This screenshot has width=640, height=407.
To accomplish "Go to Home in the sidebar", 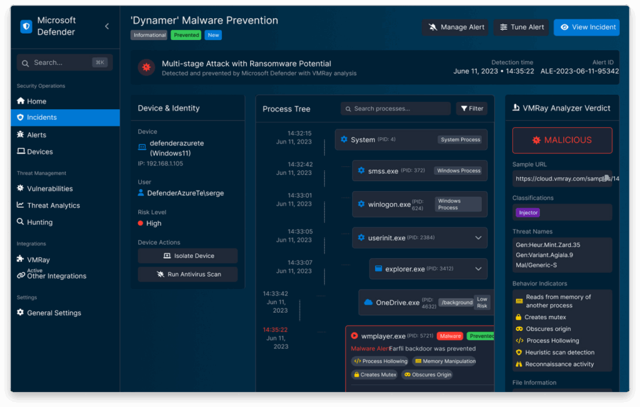I will pyautogui.click(x=65, y=101).
